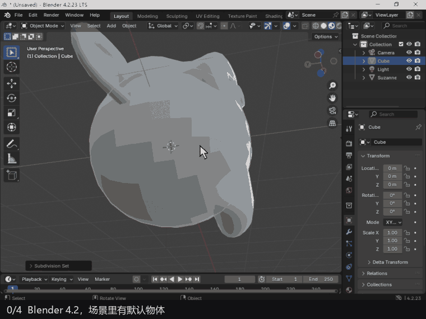The height and width of the screenshot is (319, 426).
Task: Open the Tool properties tab
Action: (349, 129)
